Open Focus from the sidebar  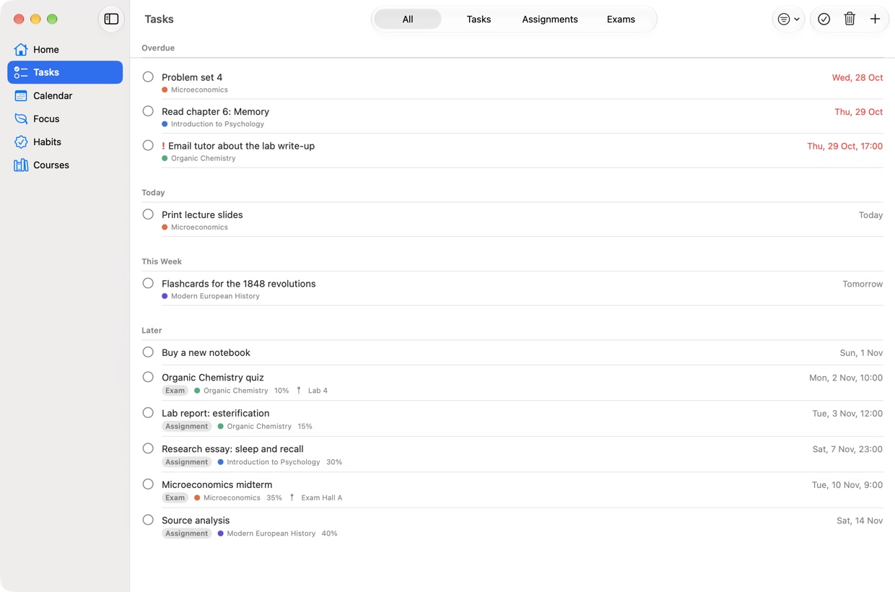pyautogui.click(x=65, y=118)
